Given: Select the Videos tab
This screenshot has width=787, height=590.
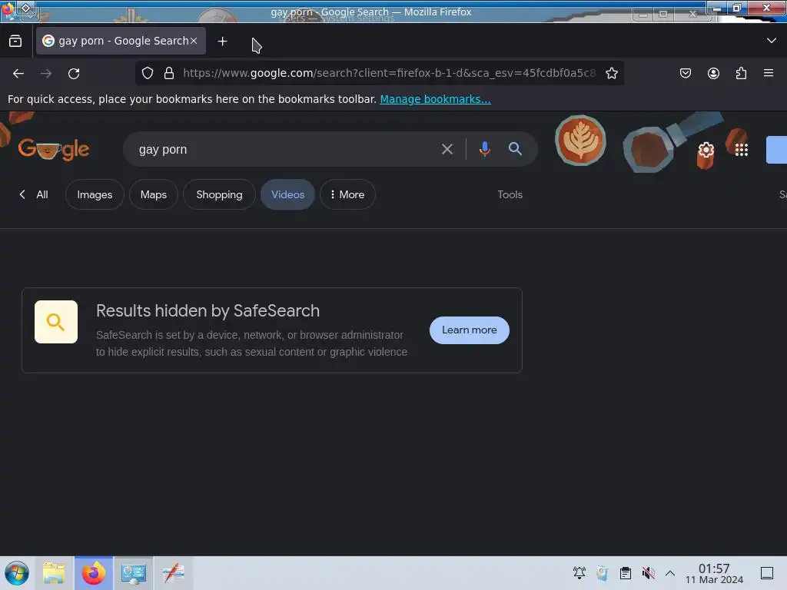Looking at the screenshot, I should (287, 194).
